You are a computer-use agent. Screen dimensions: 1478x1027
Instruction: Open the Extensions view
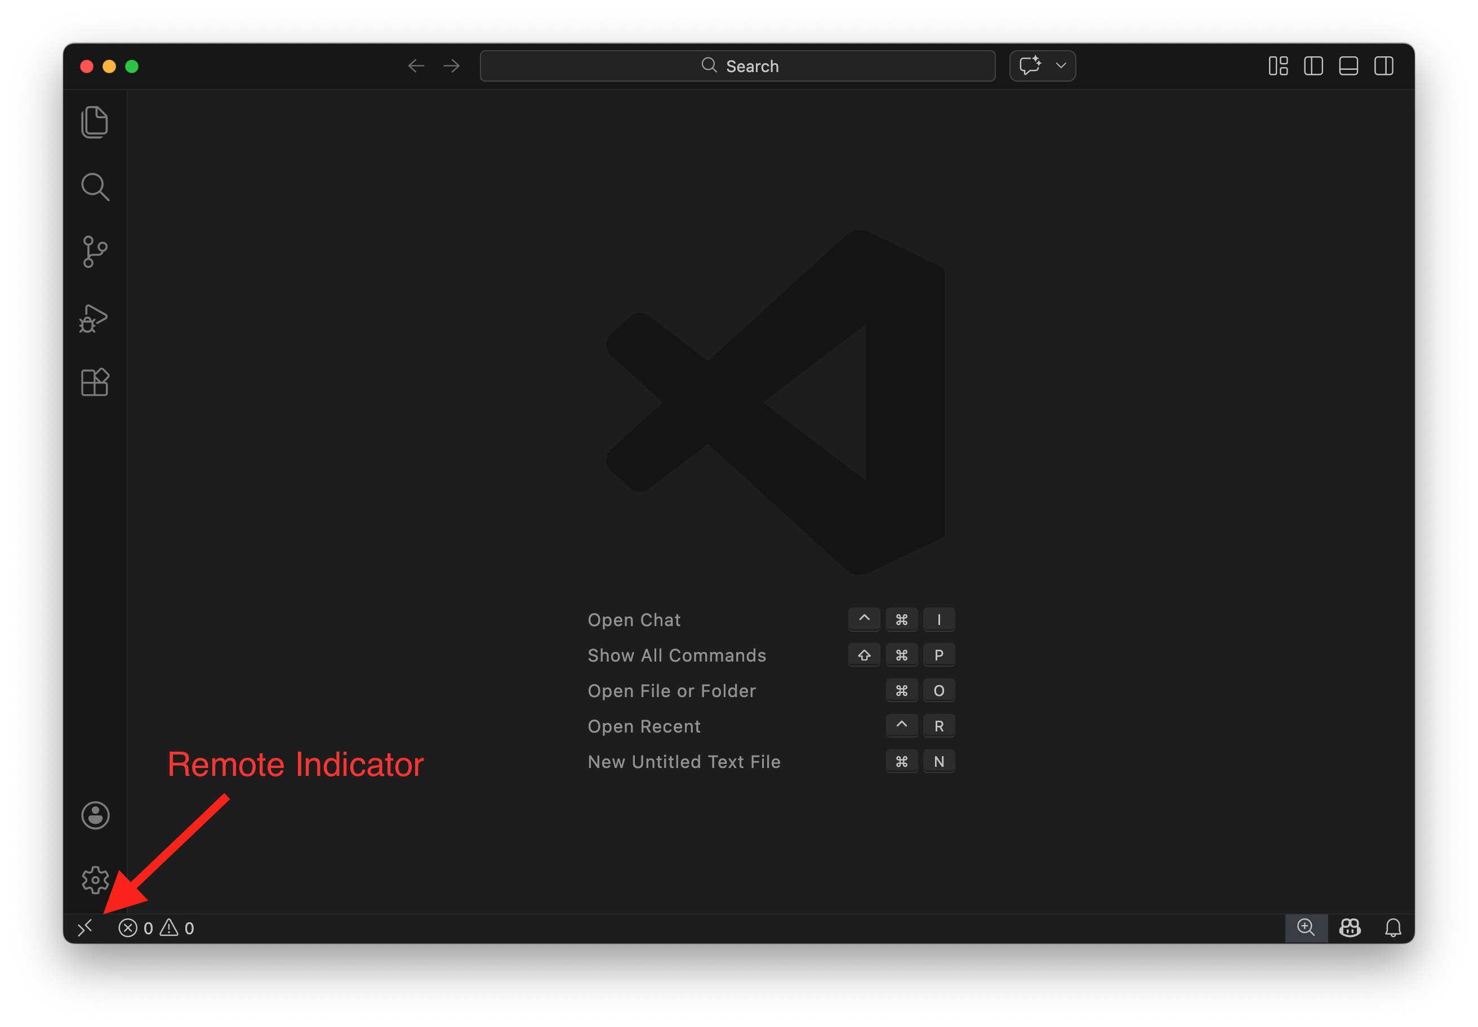[95, 382]
